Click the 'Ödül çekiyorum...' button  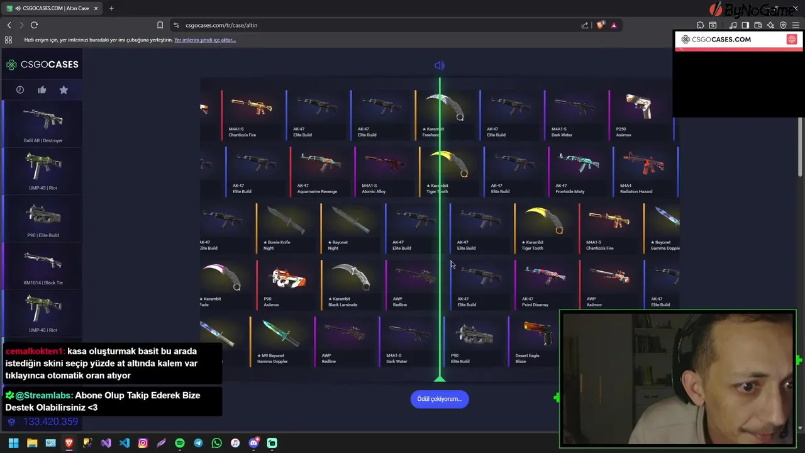(x=440, y=399)
